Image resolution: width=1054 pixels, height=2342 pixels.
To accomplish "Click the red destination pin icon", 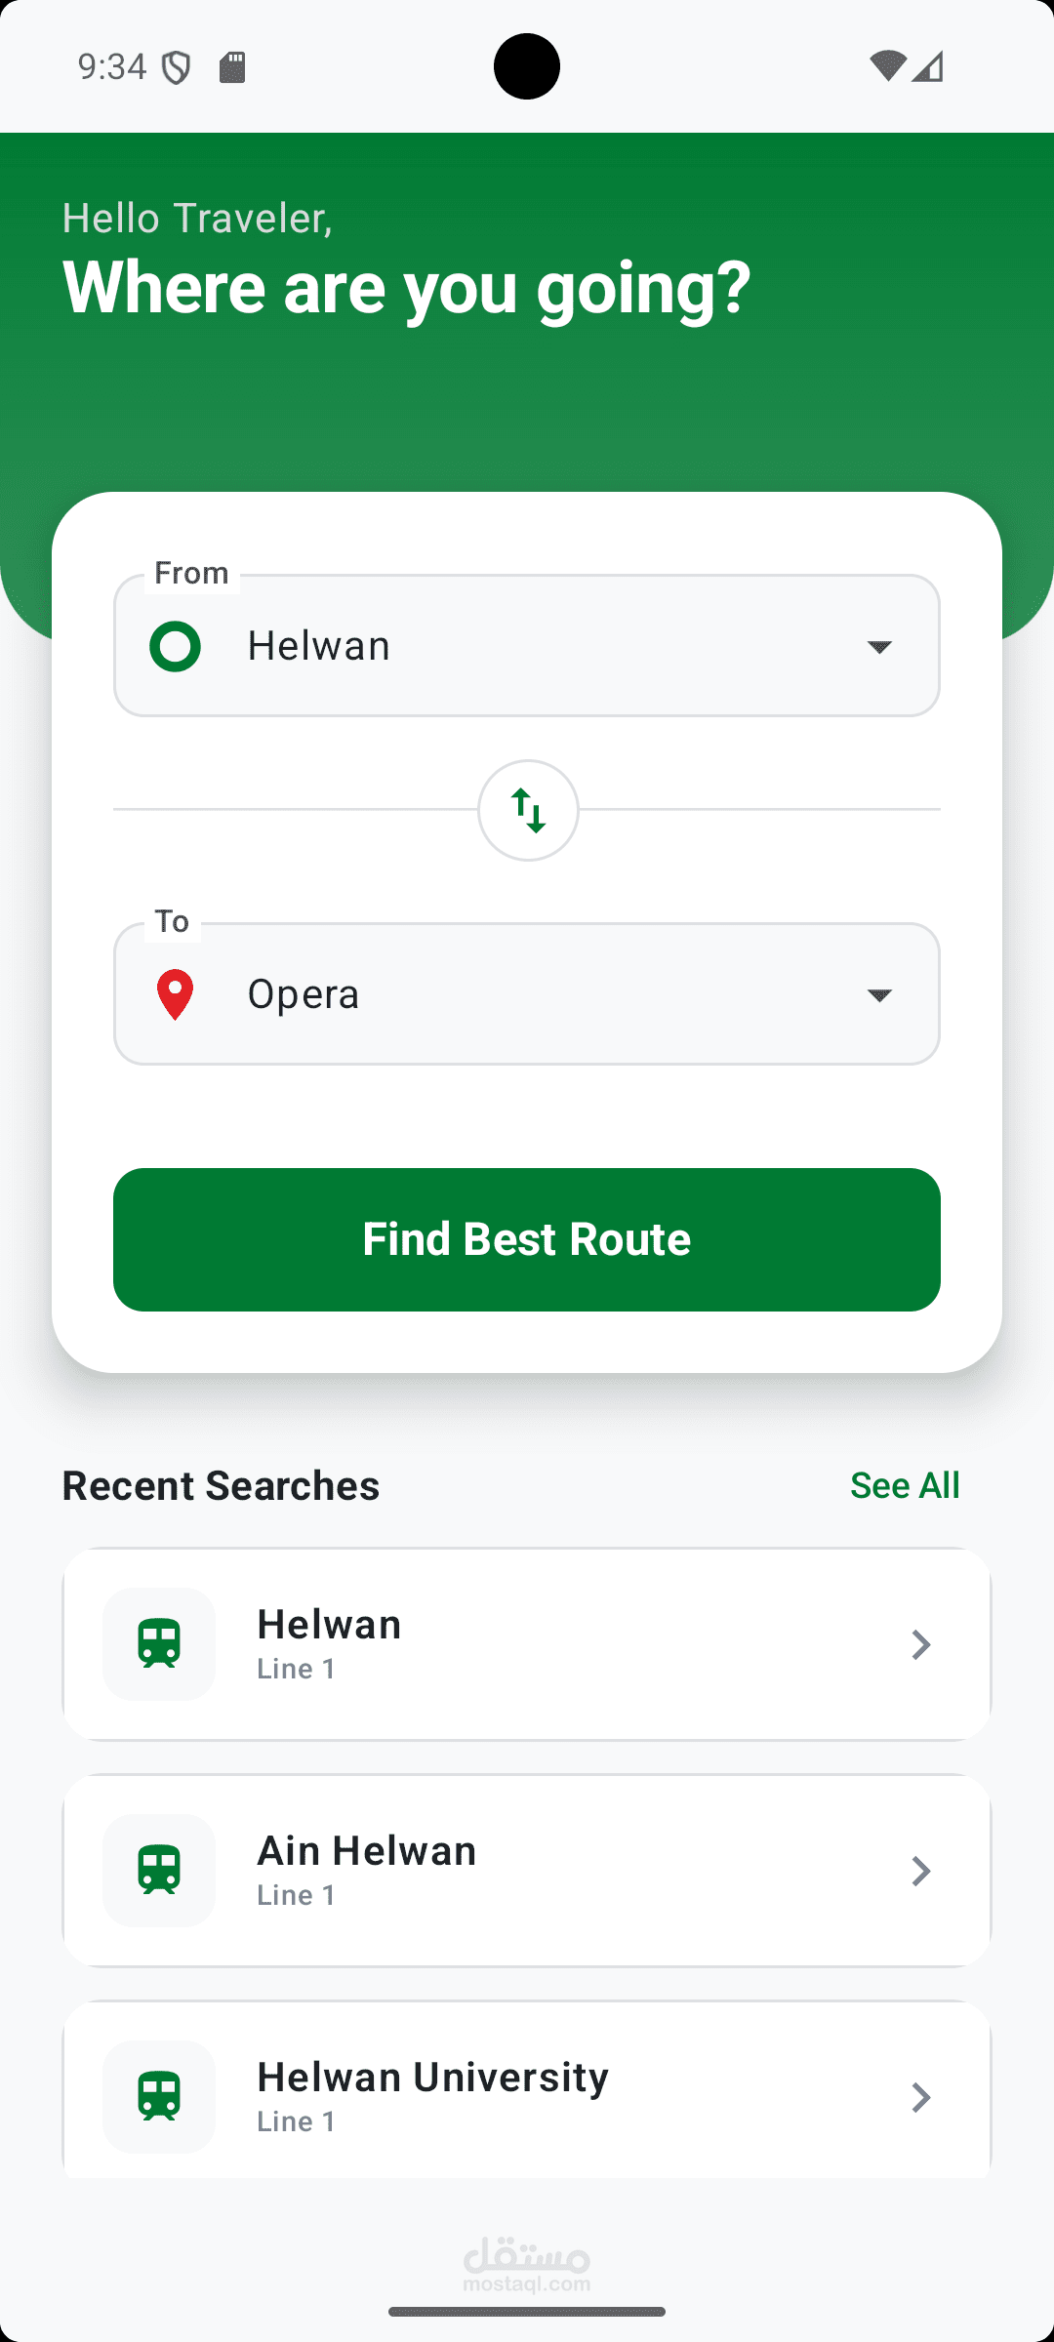I will coord(175,994).
